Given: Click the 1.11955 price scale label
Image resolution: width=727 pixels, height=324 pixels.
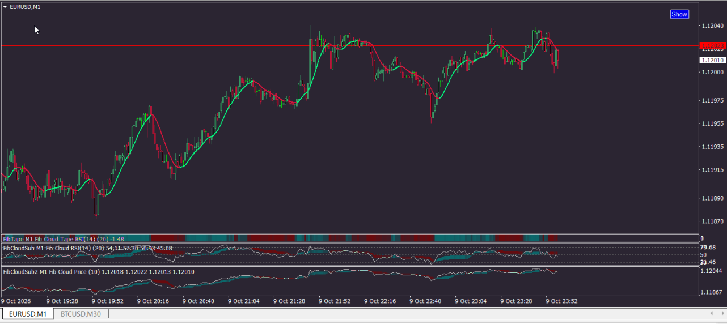Looking at the screenshot, I should coord(712,123).
